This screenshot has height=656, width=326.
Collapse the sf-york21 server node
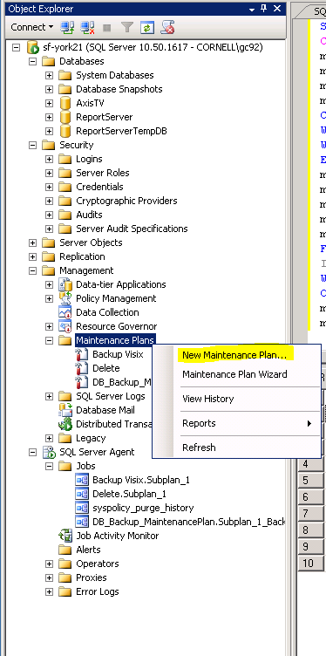point(16,47)
